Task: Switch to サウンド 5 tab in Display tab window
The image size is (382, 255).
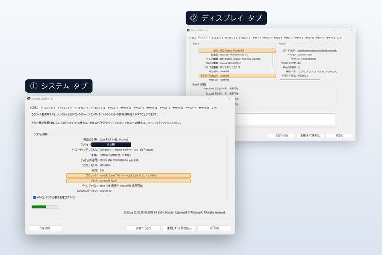Action: click(x=299, y=38)
